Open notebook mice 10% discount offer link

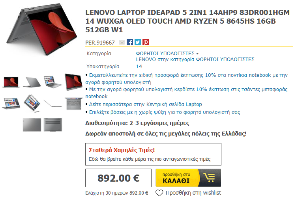(186, 79)
